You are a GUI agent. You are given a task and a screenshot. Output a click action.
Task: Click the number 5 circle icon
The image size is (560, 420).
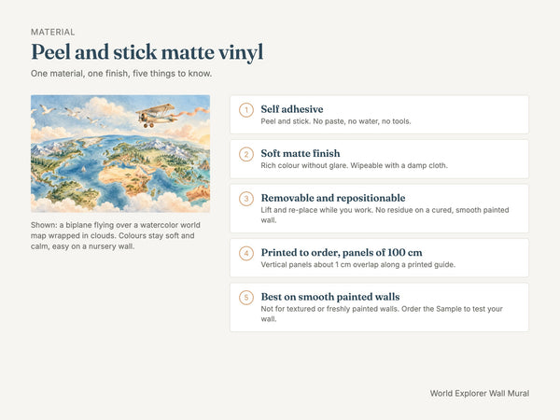coord(246,298)
